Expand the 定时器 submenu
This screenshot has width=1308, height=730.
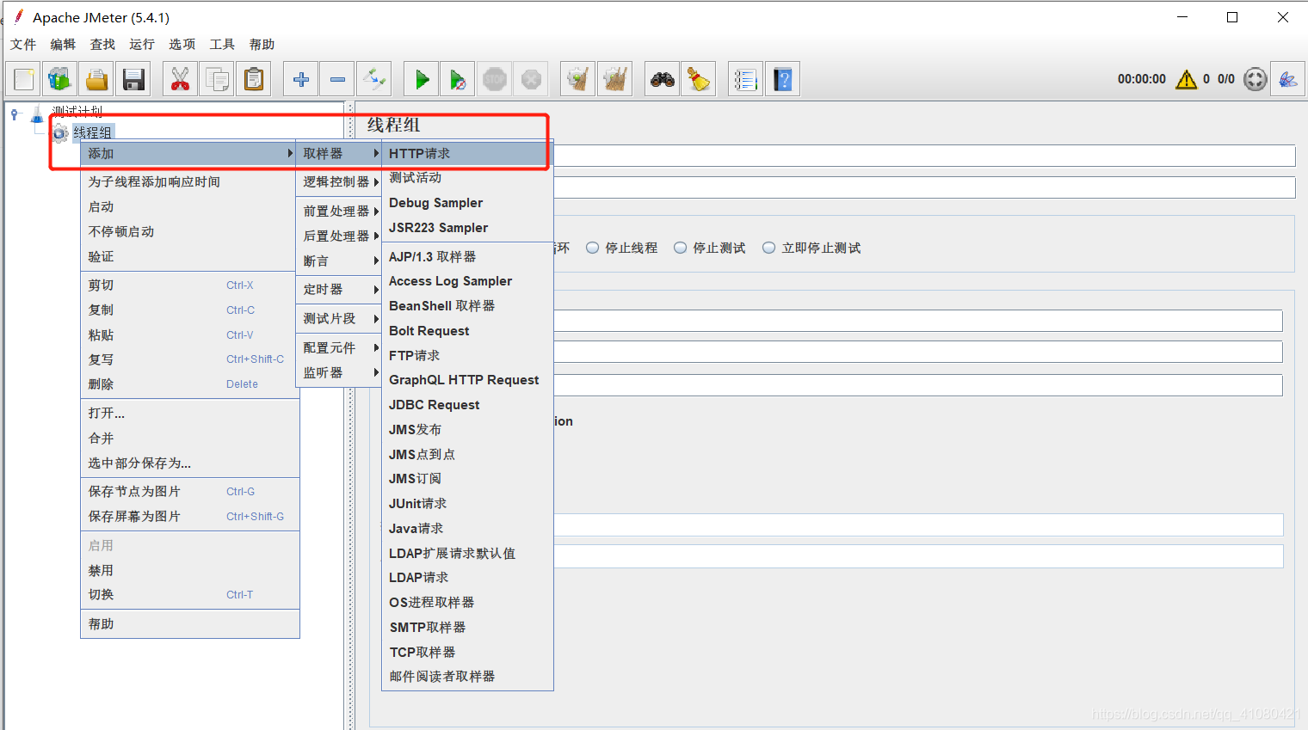[x=339, y=289]
